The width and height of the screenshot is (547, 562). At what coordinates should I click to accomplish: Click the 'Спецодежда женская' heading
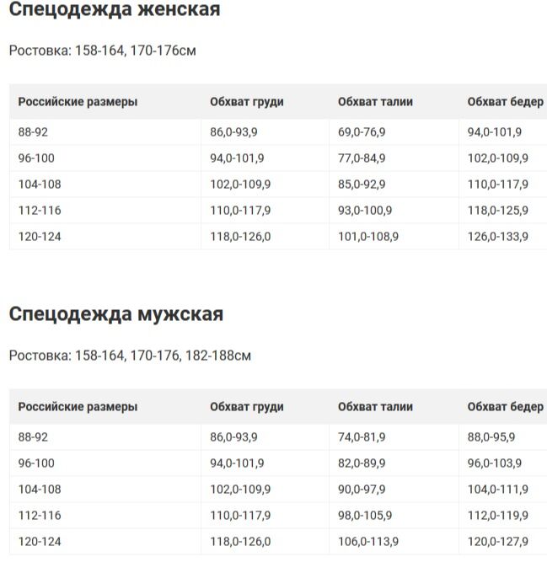click(x=115, y=9)
